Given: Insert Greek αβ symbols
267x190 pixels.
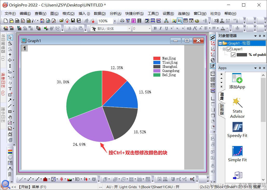Looking at the screenshot, I should tap(189, 28).
